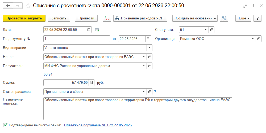Show Дт/Кт accounting entries
The width and height of the screenshot is (266, 133).
tap(107, 18)
